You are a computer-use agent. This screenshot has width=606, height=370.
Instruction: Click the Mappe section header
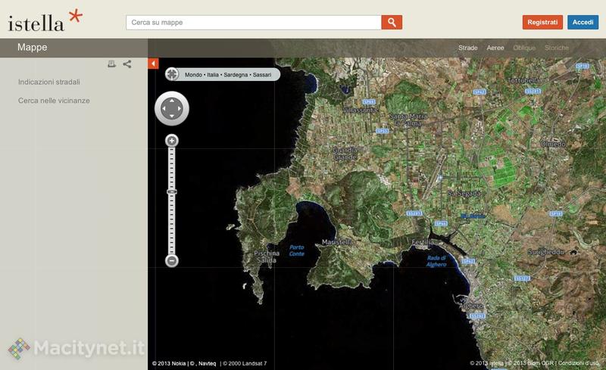click(x=33, y=47)
